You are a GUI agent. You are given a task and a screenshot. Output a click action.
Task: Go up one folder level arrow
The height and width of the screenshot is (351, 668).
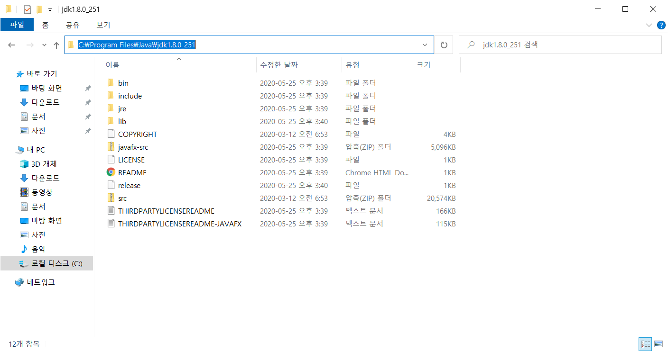click(56, 45)
